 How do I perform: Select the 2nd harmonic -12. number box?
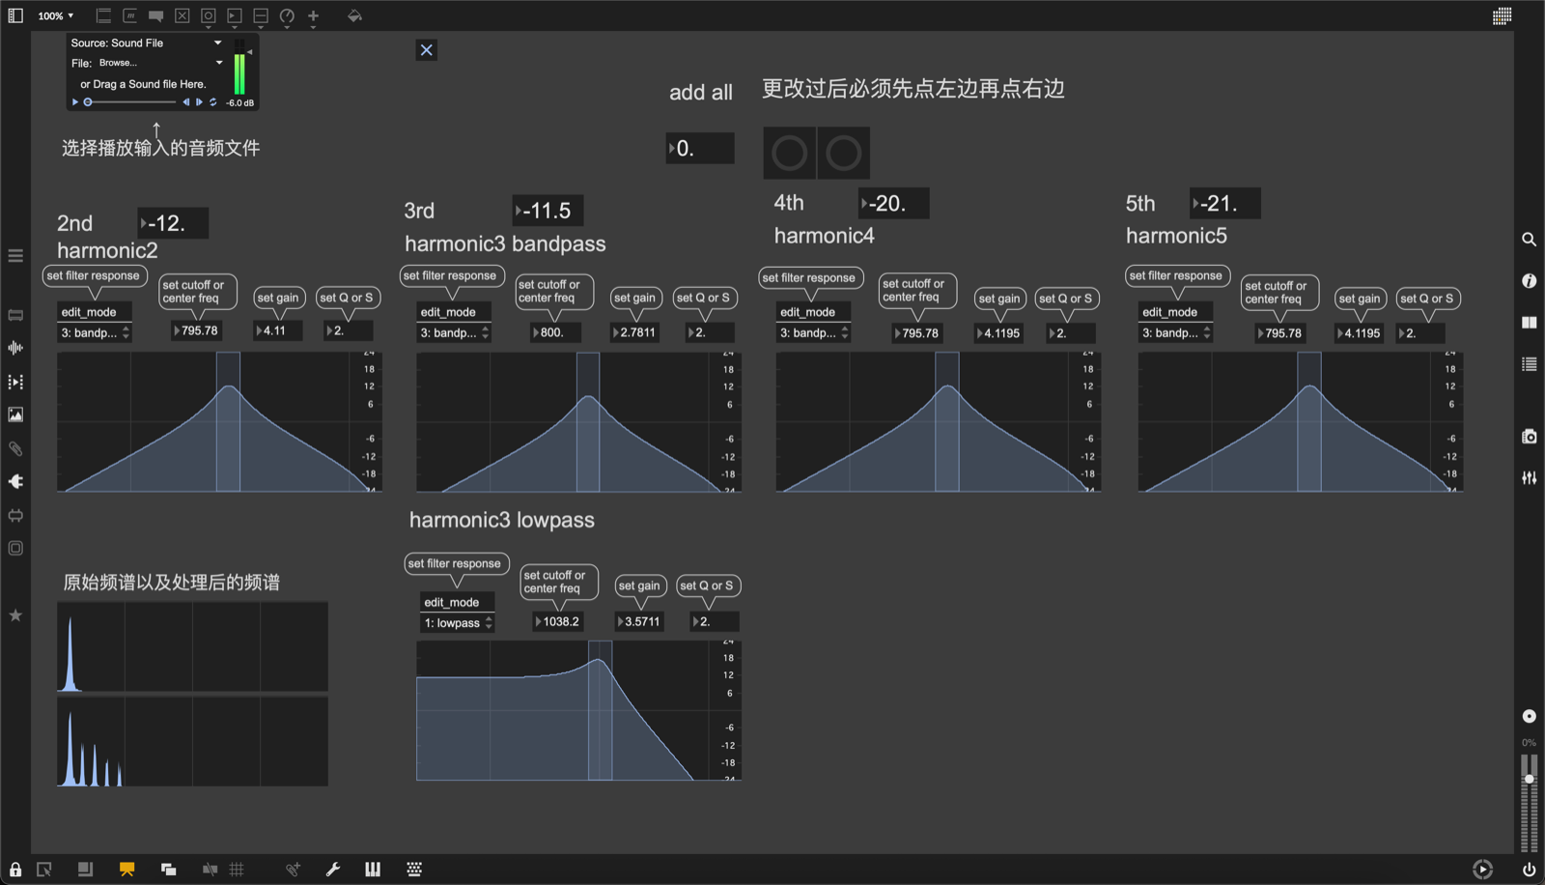pyautogui.click(x=173, y=223)
